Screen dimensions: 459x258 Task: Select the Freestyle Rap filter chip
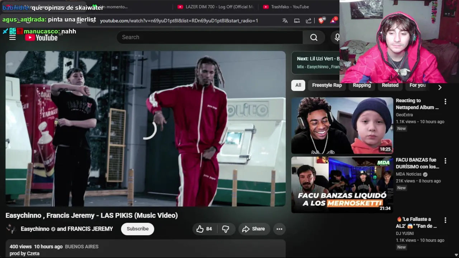[x=327, y=85]
